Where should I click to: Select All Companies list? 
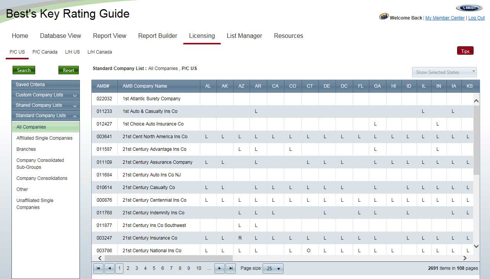click(45, 127)
